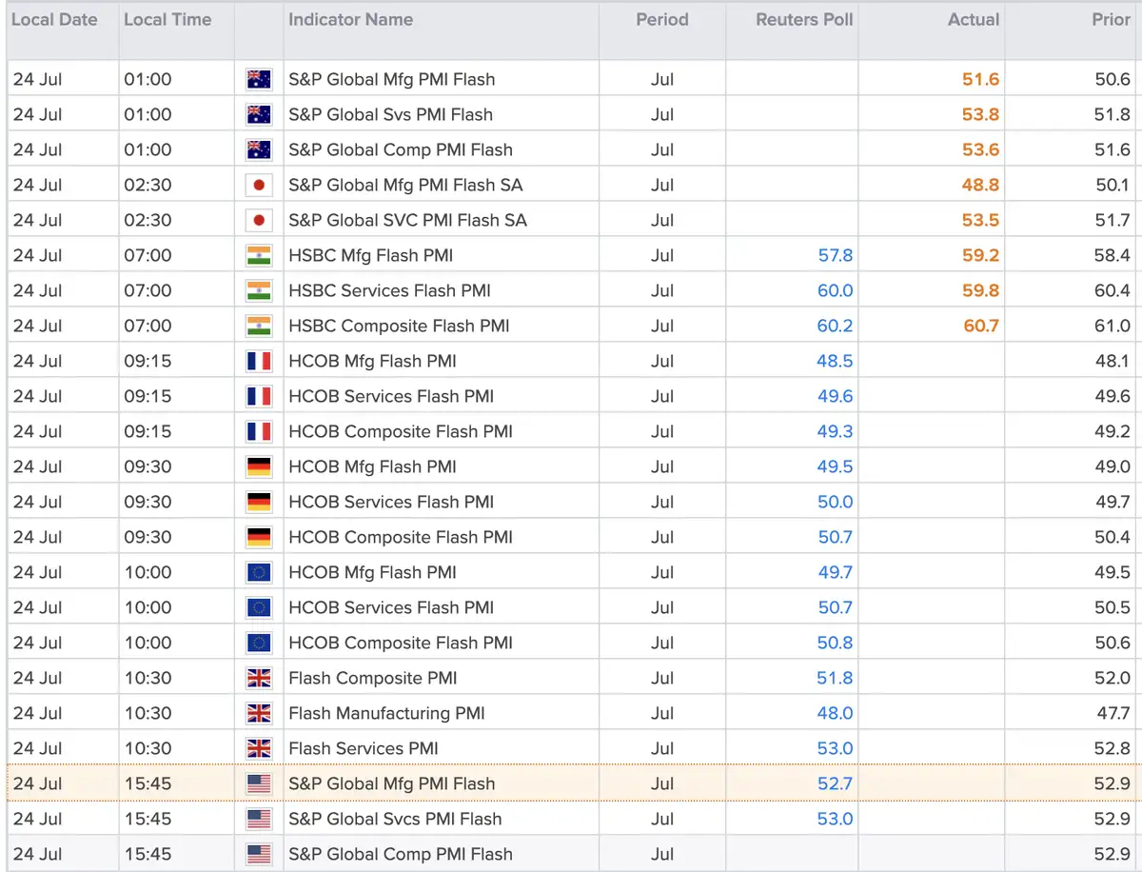Click India flag beside HSBC Composite Flash PMI
The image size is (1142, 872).
[258, 327]
